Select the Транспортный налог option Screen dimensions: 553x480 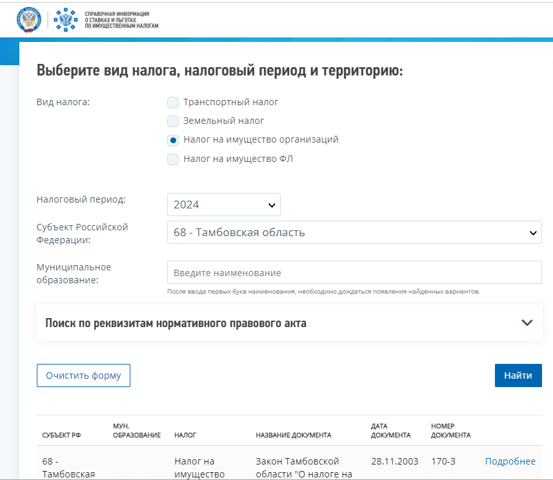click(x=173, y=102)
